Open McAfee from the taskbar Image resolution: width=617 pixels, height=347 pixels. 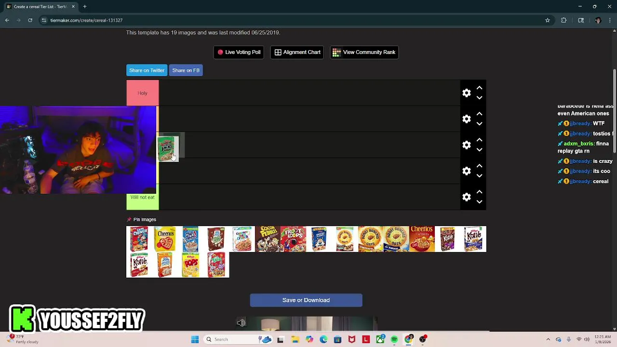pos(352,340)
